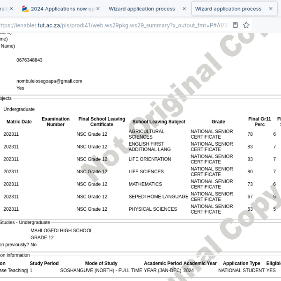Click Final School Leaving Certificate header

[102, 122]
